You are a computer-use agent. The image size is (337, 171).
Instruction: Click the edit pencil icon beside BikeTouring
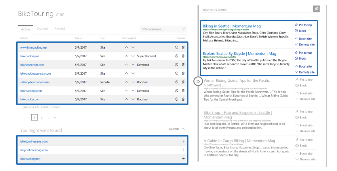[x=57, y=15]
